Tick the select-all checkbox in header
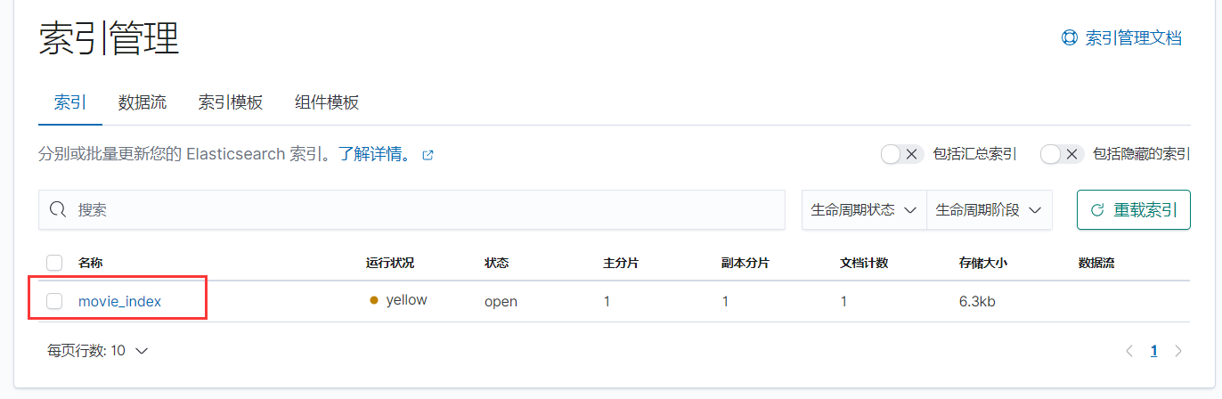Viewport: 1222px width, 399px height. (54, 263)
